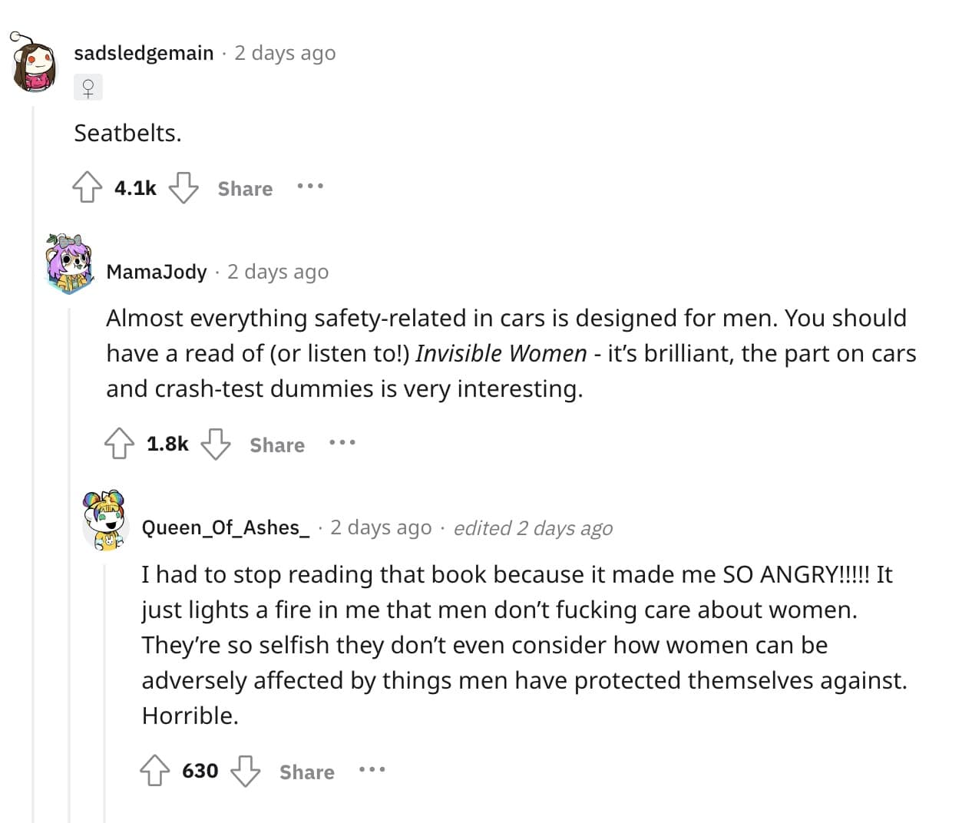This screenshot has width=972, height=823.
Task: Click the MamaJody username link
Action: [157, 271]
